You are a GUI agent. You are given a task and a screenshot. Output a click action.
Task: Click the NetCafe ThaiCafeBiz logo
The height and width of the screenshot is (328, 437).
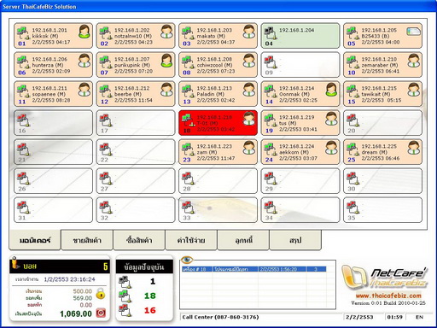pyautogui.click(x=385, y=276)
